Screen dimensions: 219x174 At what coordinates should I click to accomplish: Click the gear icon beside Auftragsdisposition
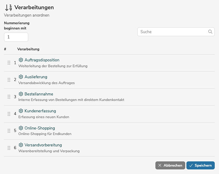pos(21,60)
